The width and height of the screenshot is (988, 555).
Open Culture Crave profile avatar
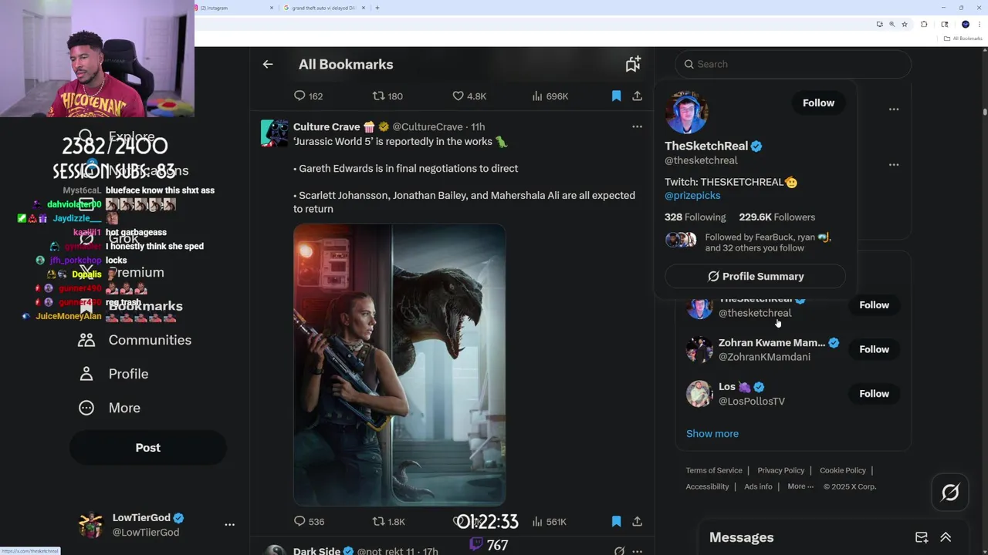click(x=274, y=133)
